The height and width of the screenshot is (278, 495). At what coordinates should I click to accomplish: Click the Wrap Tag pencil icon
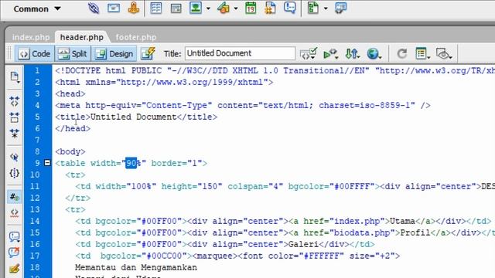(14, 269)
